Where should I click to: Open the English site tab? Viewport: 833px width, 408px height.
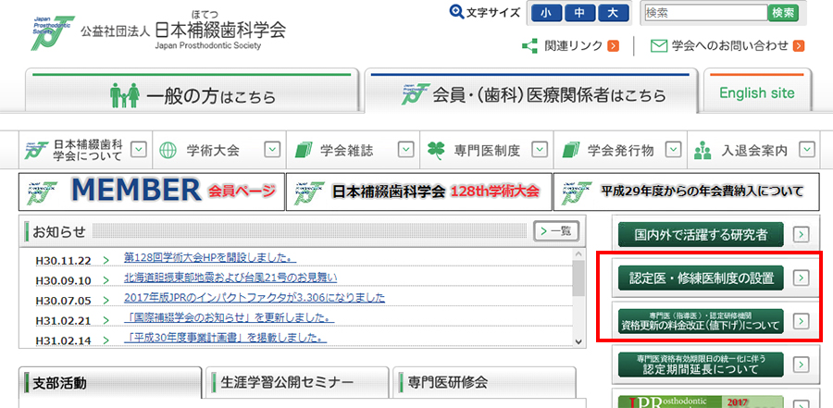tap(757, 91)
